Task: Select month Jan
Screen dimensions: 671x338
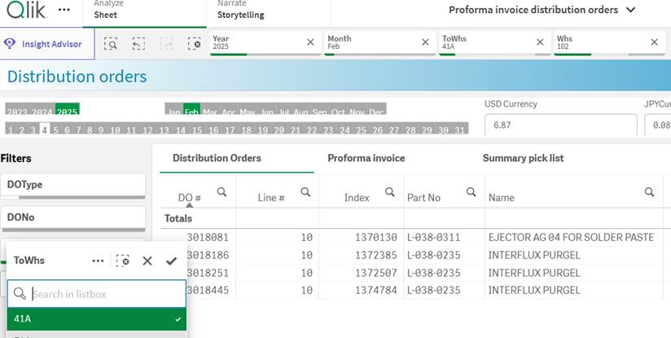Action: (173, 109)
